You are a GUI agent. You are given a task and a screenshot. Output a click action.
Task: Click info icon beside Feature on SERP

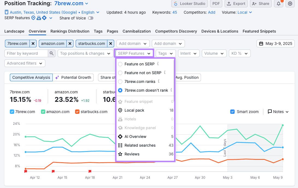158,64
